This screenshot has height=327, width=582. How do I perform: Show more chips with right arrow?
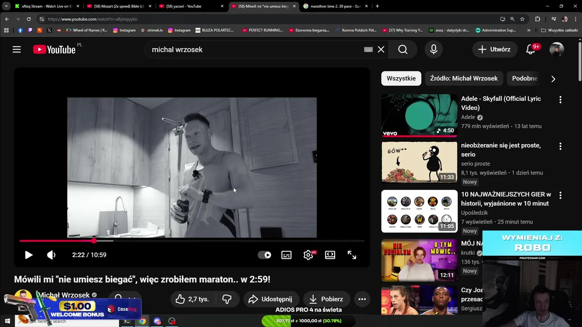[x=553, y=79]
